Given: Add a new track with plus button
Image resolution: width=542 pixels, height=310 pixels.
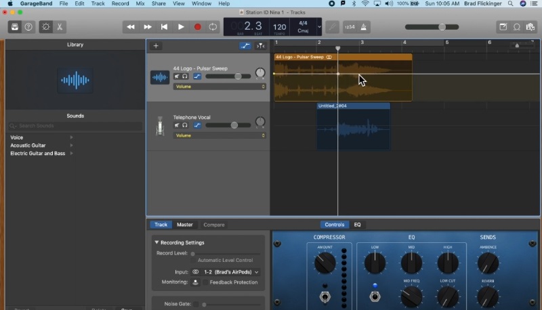Looking at the screenshot, I should (156, 46).
